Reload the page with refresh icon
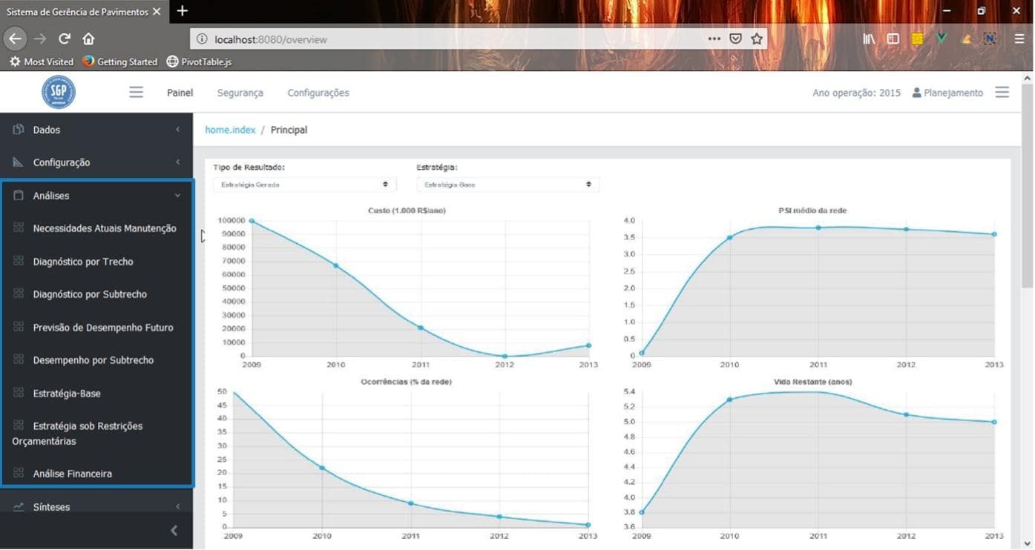The height and width of the screenshot is (550, 1035). pyautogui.click(x=65, y=39)
